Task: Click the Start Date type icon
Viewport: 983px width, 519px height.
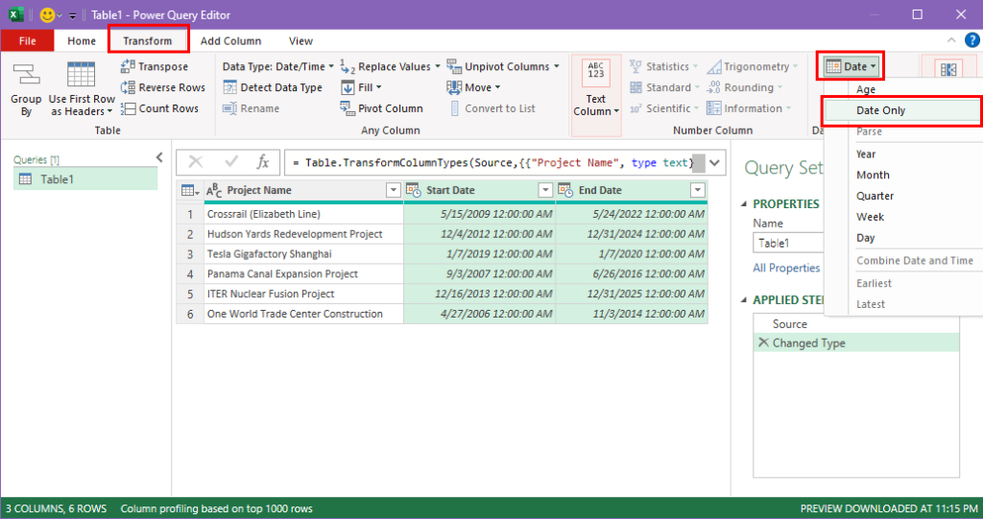Action: tap(414, 190)
